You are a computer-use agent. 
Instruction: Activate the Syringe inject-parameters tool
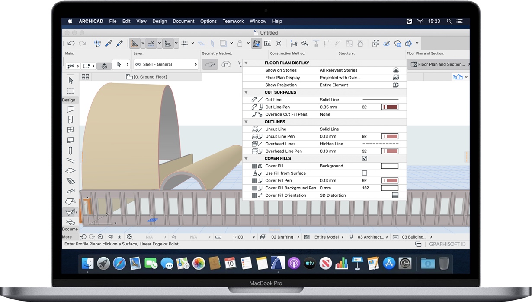120,43
